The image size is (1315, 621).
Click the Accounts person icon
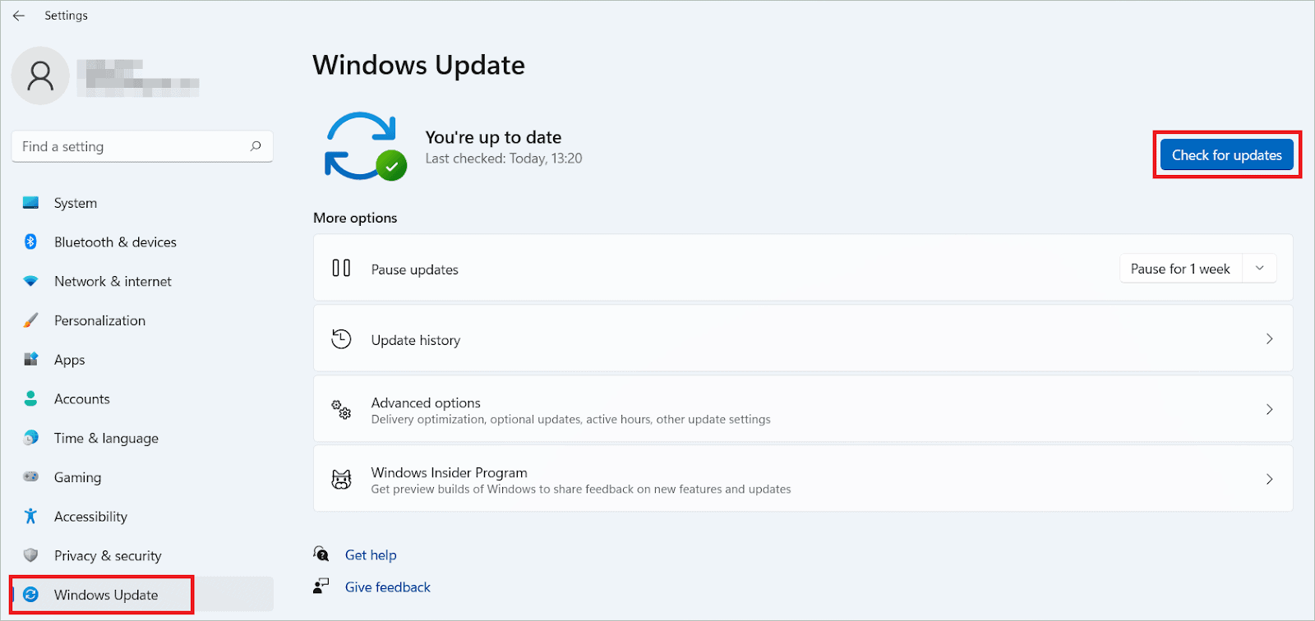pyautogui.click(x=31, y=398)
